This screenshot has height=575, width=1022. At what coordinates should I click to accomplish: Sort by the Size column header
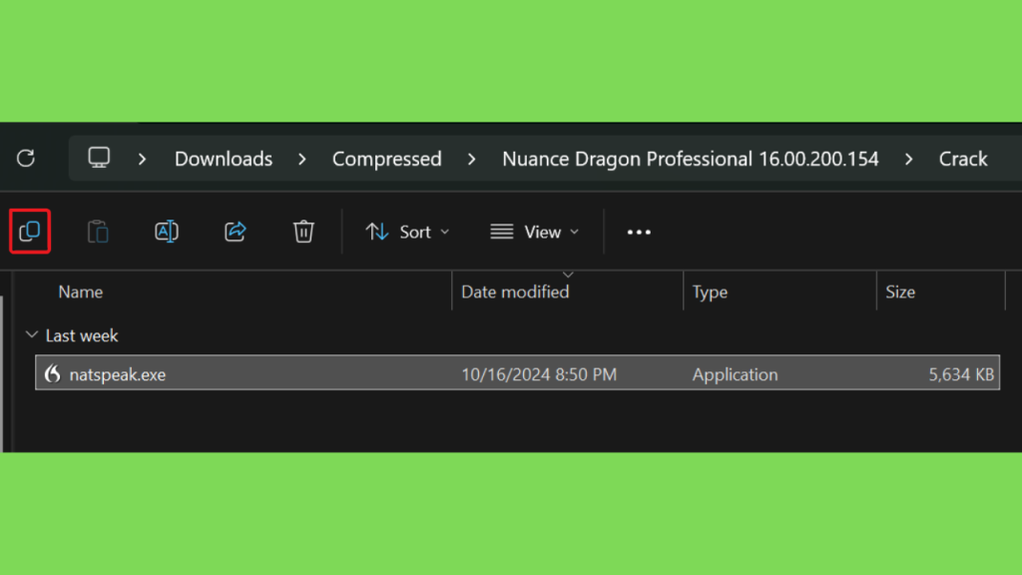click(x=900, y=292)
